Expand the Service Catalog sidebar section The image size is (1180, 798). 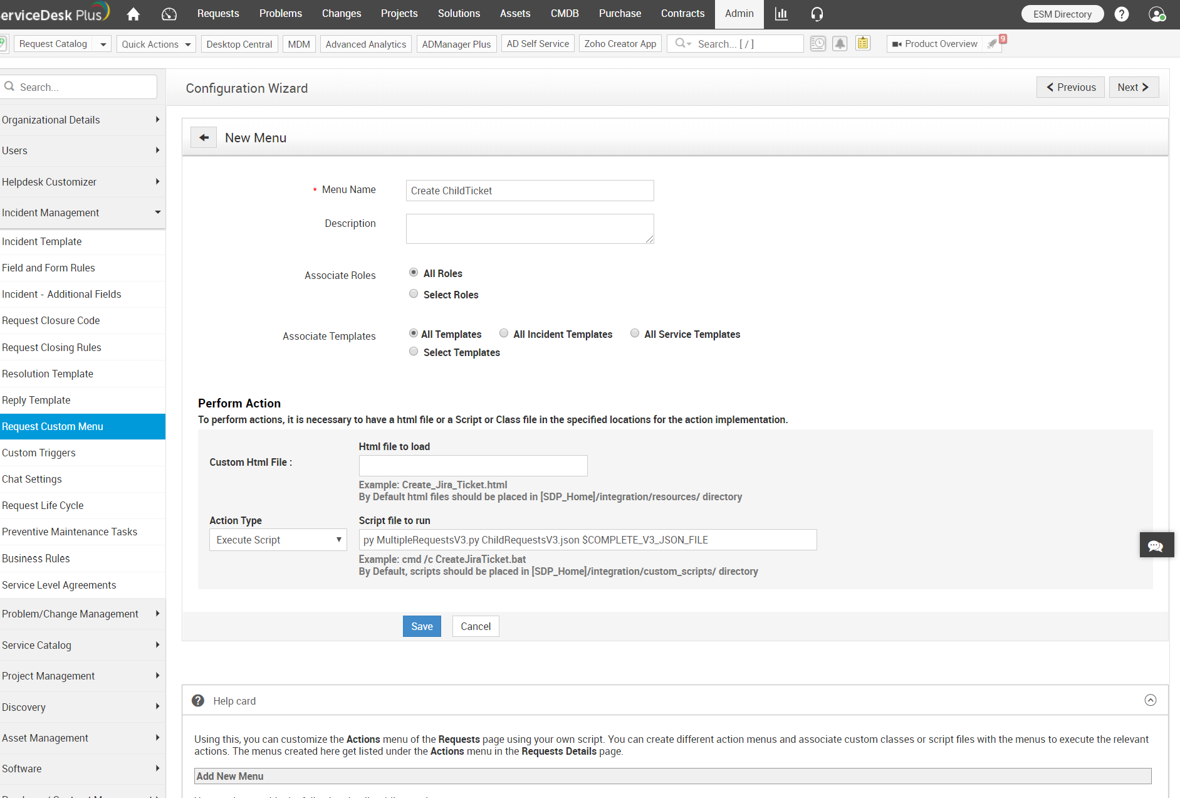tap(81, 645)
